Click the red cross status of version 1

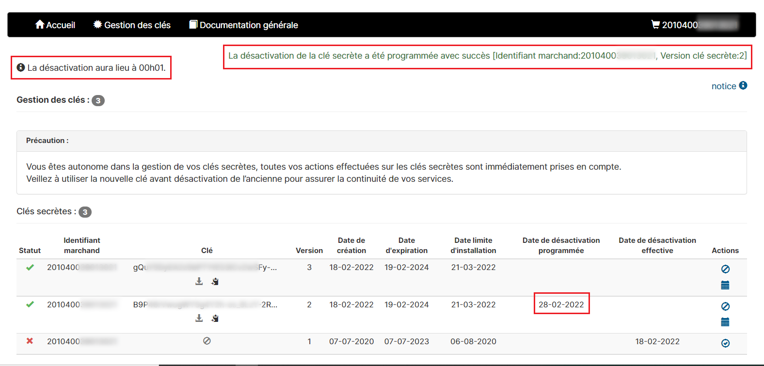tap(30, 341)
